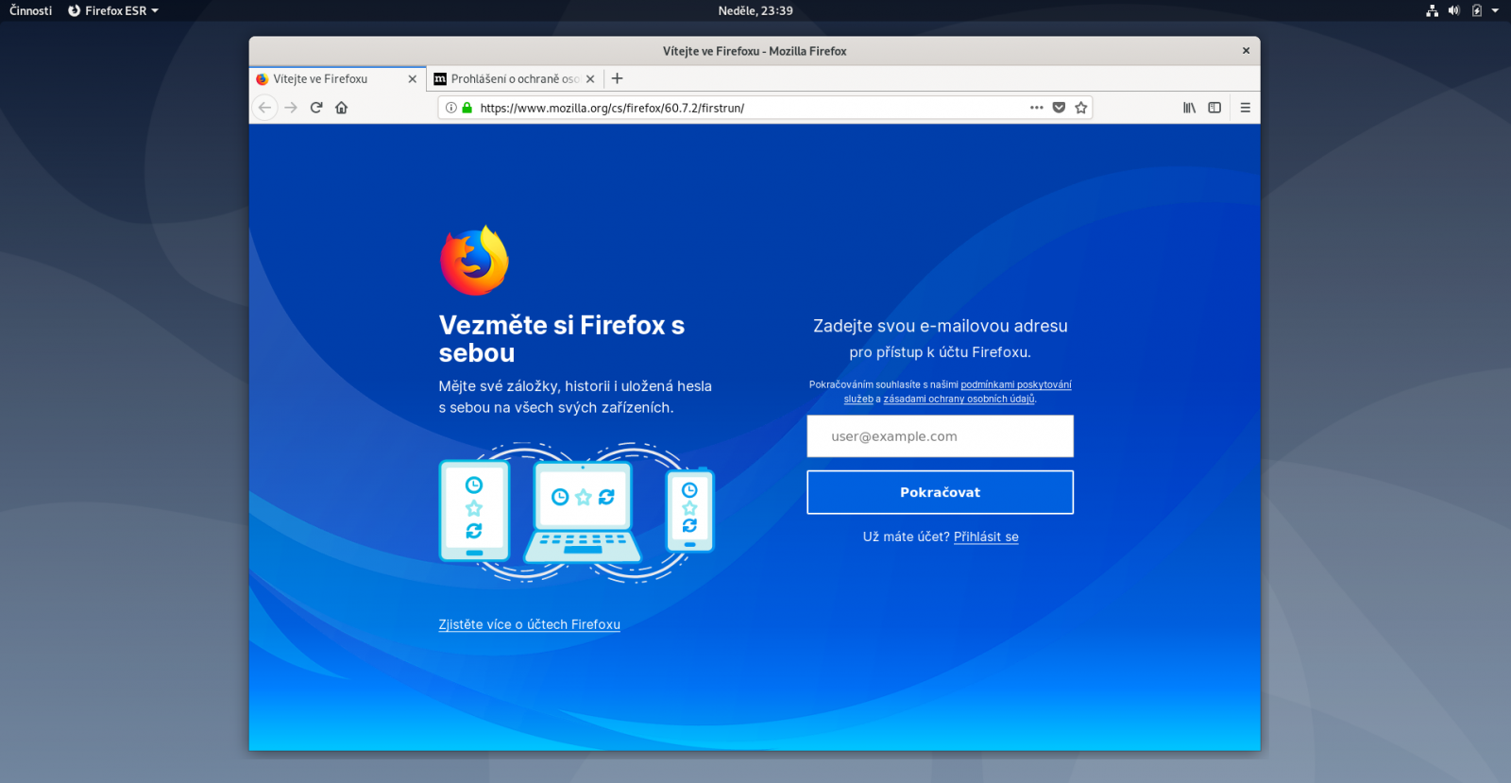Click the Firefox window title bar text
Screen dimensions: 1511x783
click(x=755, y=51)
